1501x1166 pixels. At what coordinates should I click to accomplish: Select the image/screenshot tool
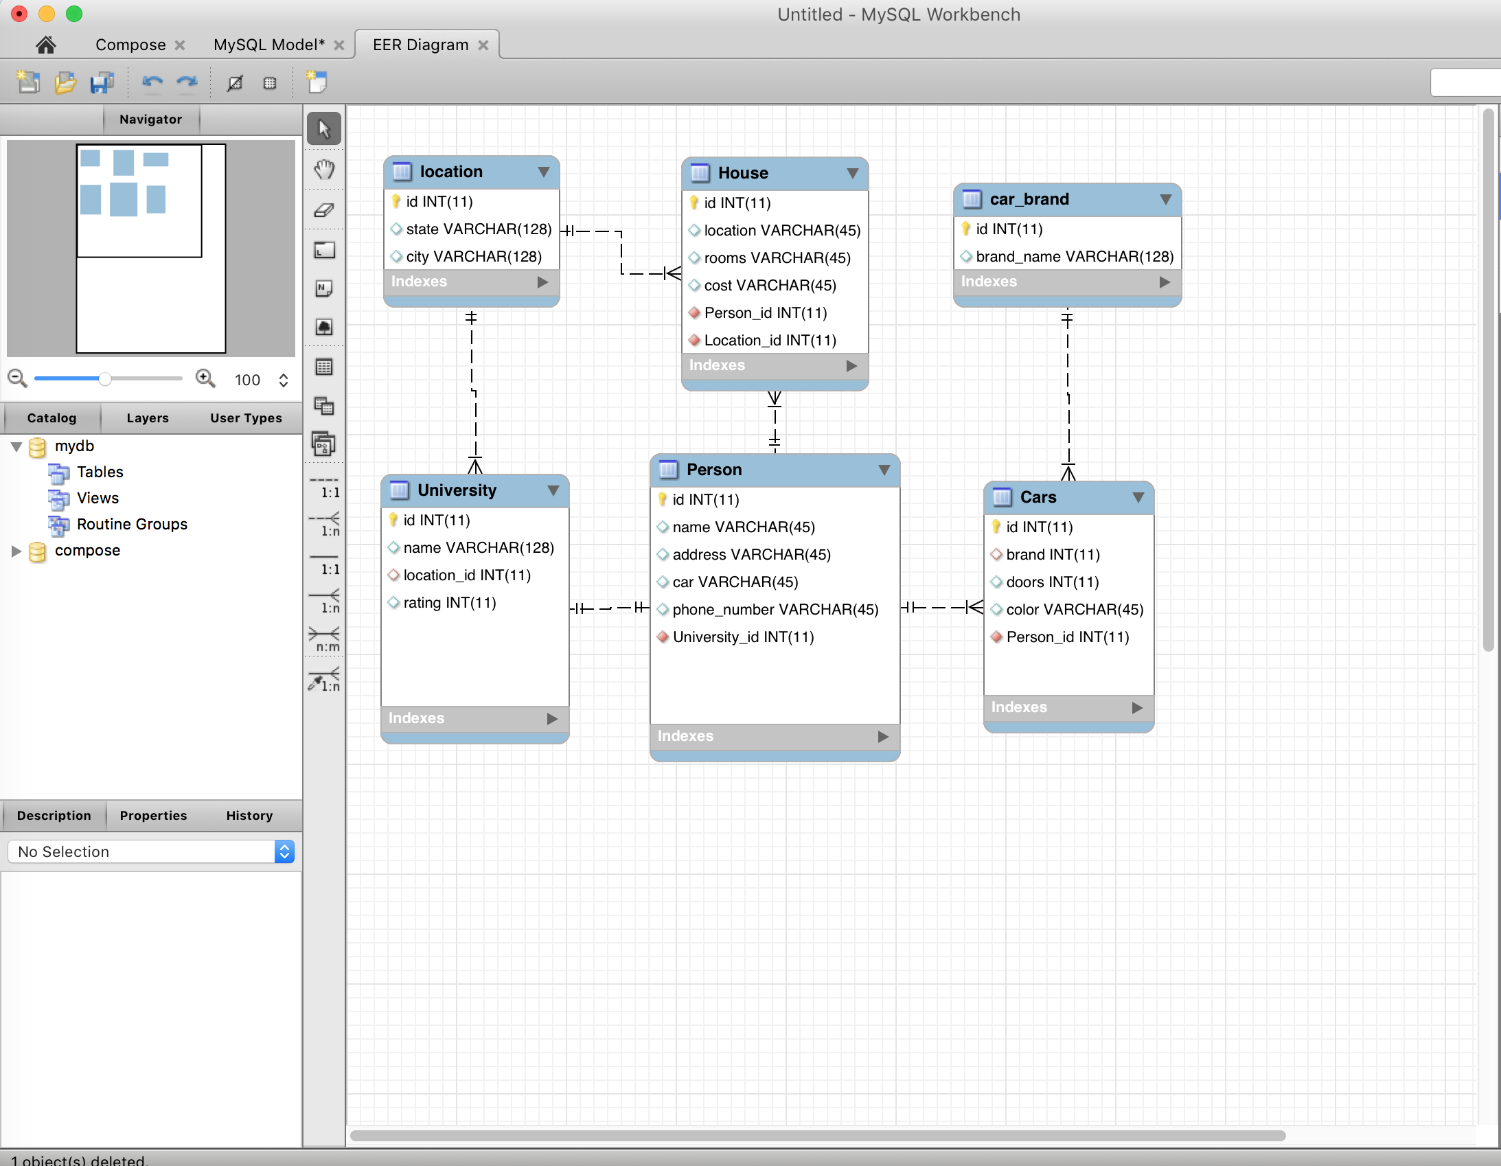323,327
